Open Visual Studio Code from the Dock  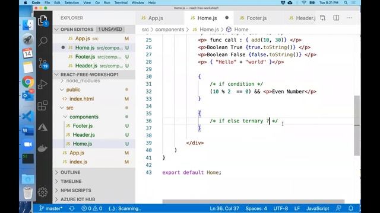(x=28, y=116)
